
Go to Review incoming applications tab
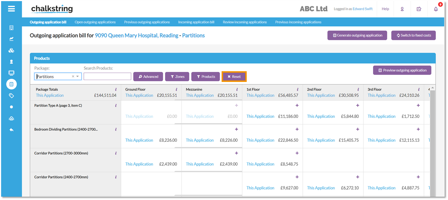tap(244, 22)
